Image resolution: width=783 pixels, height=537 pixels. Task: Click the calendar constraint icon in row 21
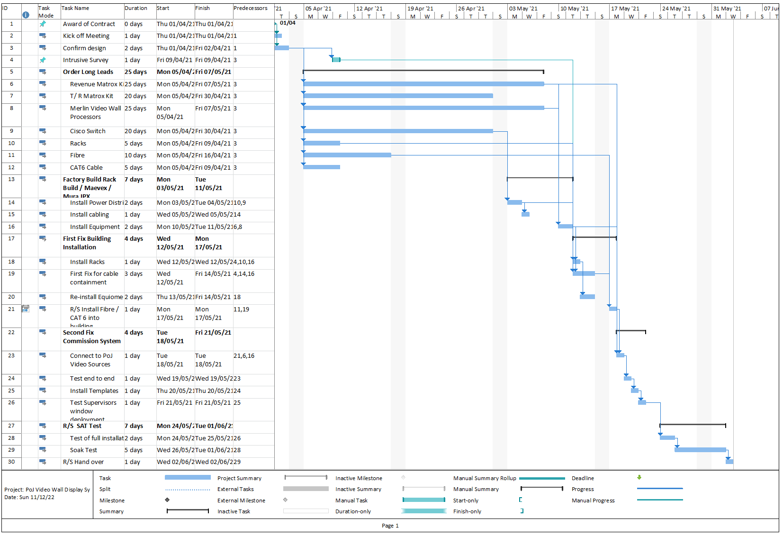tap(26, 309)
